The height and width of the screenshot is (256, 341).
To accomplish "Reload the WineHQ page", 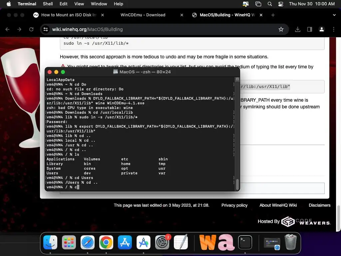I will coord(31,29).
